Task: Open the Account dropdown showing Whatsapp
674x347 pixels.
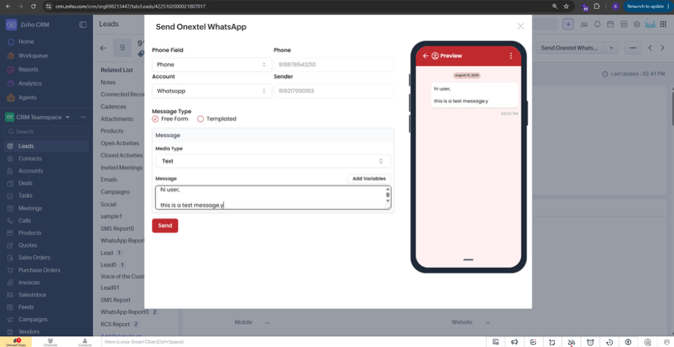Action: coord(212,91)
